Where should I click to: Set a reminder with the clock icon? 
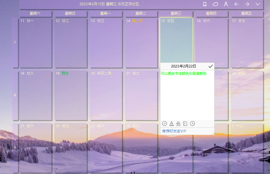coord(193,124)
